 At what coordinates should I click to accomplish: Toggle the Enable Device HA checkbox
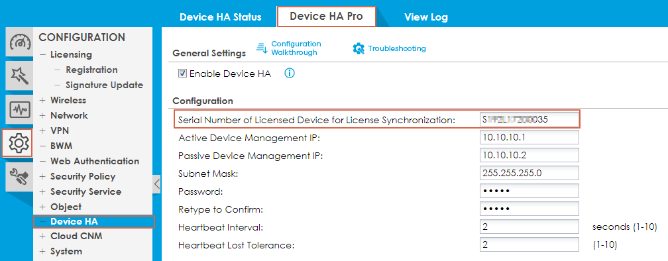[x=182, y=74]
